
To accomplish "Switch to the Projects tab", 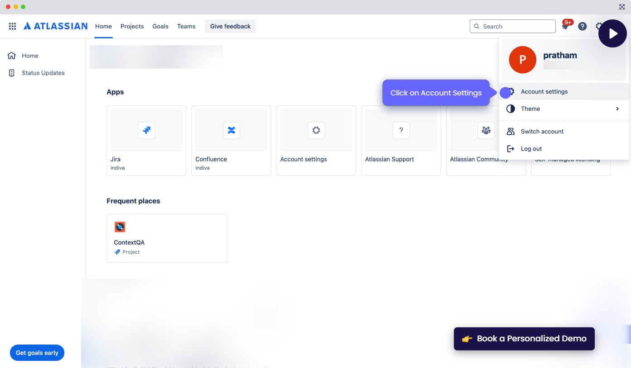I will point(132,26).
